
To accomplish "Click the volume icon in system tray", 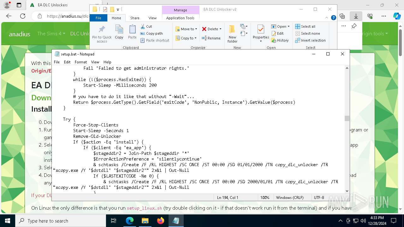I will click(363, 221).
